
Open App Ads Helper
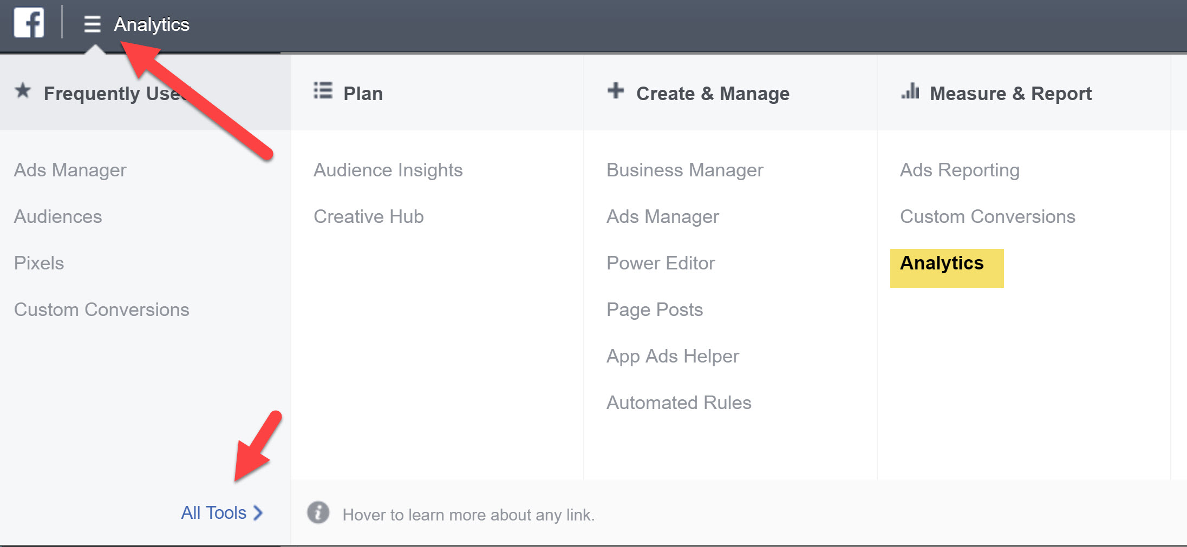pyautogui.click(x=673, y=357)
